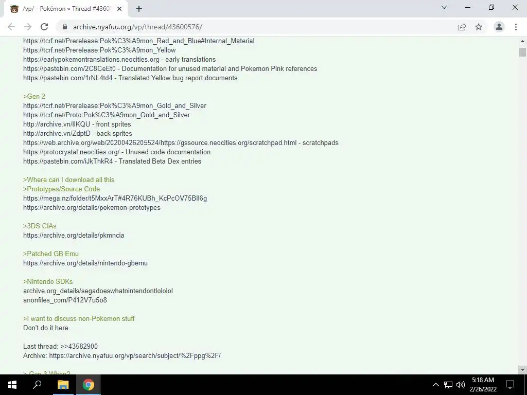The image size is (527, 395).
Task: Open the >>43582900 last thread link
Action: click(79, 346)
